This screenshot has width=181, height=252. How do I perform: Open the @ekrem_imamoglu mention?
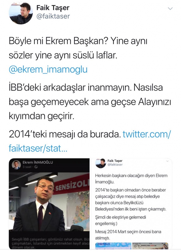tap(48, 70)
